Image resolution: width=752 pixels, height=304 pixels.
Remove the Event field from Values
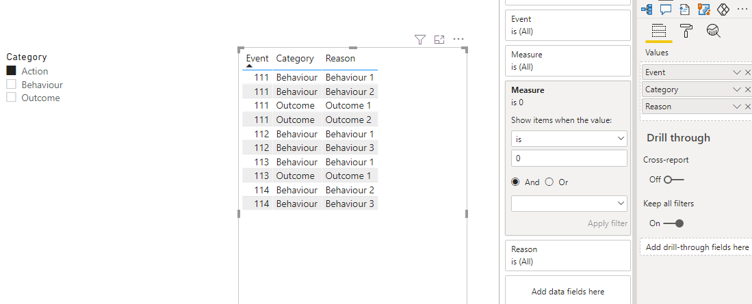pos(748,72)
